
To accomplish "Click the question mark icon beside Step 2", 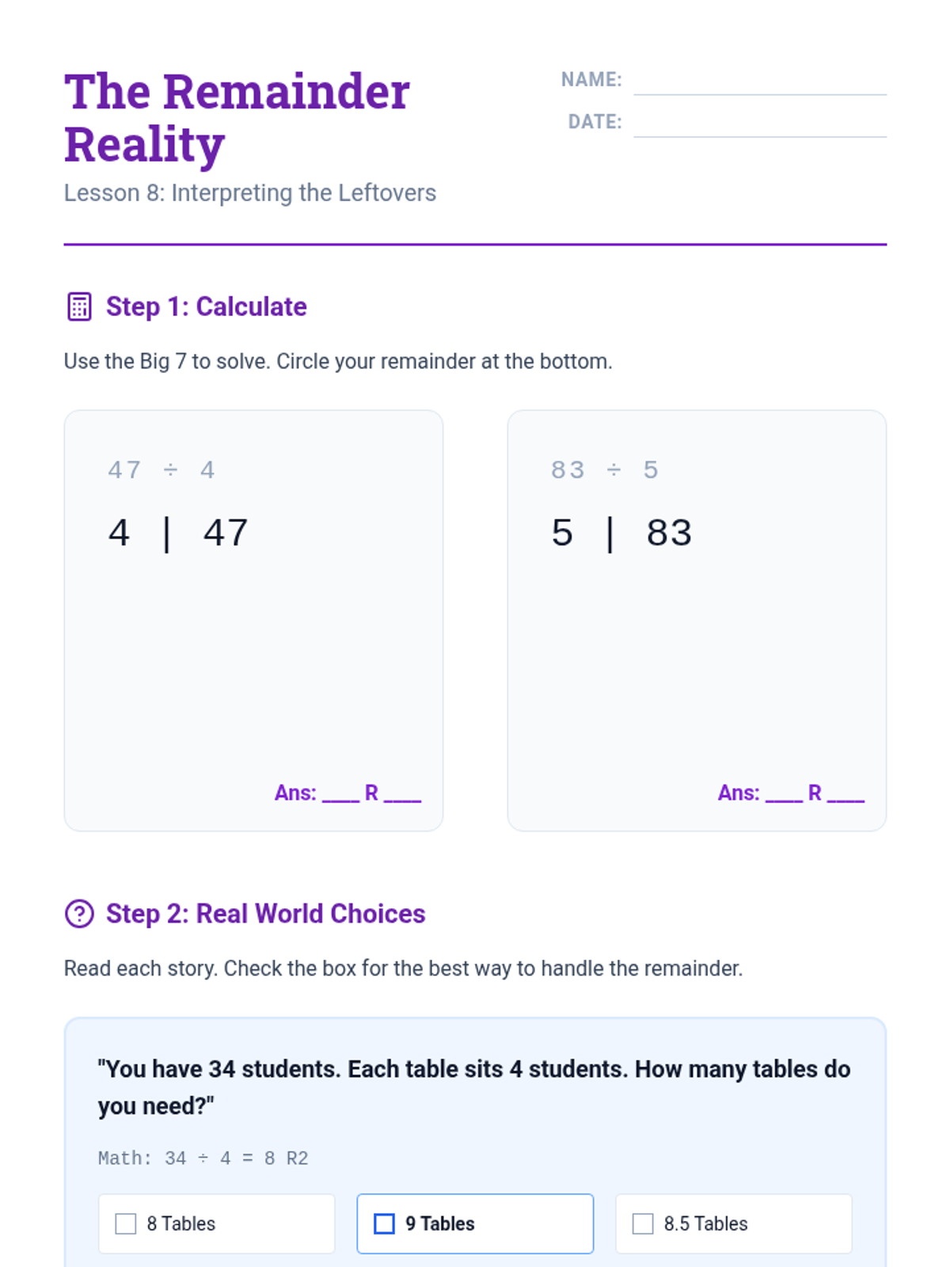I will pyautogui.click(x=79, y=914).
